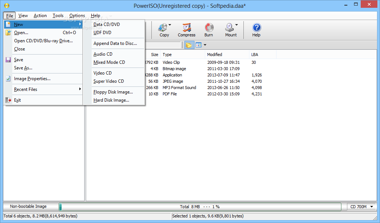
Task: Toggle the folders view icon
Action: coord(189,45)
